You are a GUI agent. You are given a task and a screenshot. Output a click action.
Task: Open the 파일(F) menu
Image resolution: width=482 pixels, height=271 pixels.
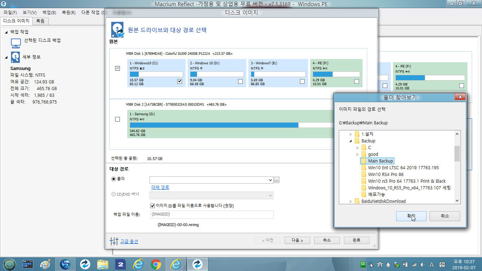[x=10, y=12]
